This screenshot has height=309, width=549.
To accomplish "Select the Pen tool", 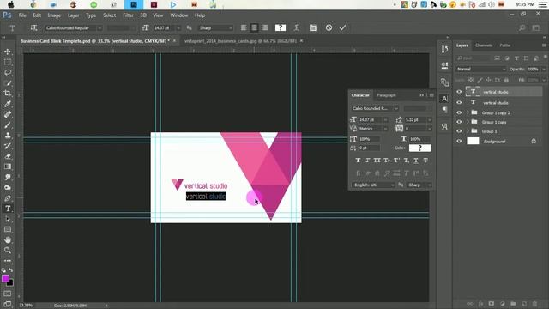I will [8, 198].
